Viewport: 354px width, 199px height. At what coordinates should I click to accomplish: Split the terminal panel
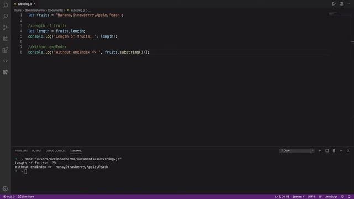pyautogui.click(x=327, y=151)
